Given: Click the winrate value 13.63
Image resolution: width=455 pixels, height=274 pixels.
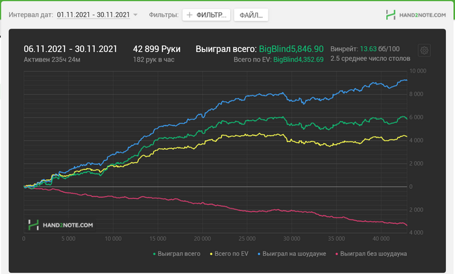Looking at the screenshot, I should click(x=369, y=49).
